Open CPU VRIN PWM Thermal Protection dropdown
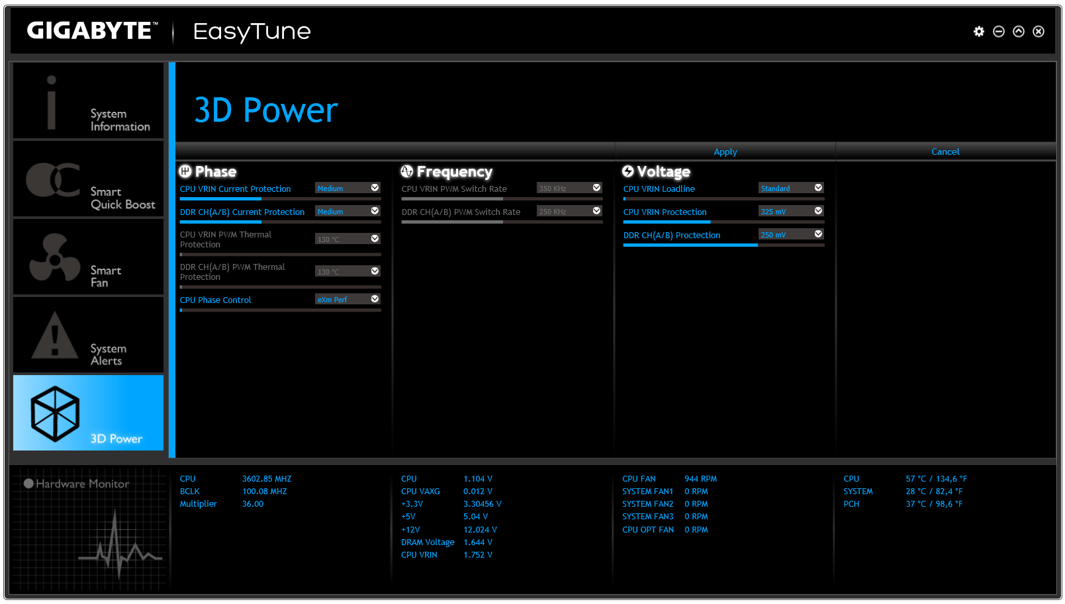This screenshot has height=604, width=1065. (x=347, y=239)
